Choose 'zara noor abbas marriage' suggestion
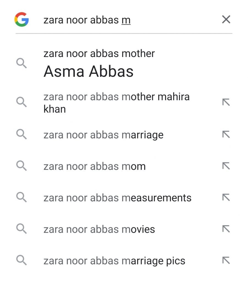The width and height of the screenshot is (248, 282). click(103, 135)
